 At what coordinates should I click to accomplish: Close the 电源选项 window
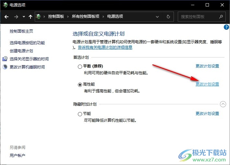222,5
